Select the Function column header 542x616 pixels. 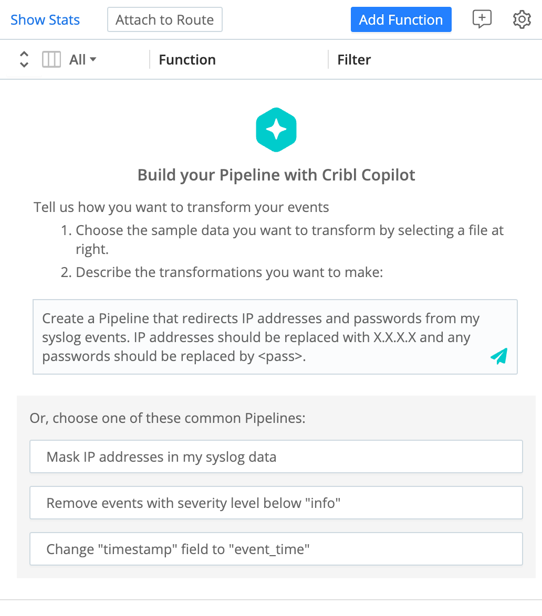pos(187,59)
